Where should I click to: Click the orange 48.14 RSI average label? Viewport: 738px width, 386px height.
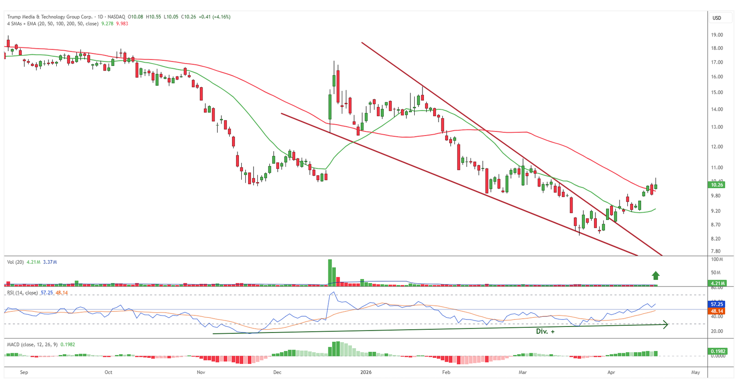[717, 311]
